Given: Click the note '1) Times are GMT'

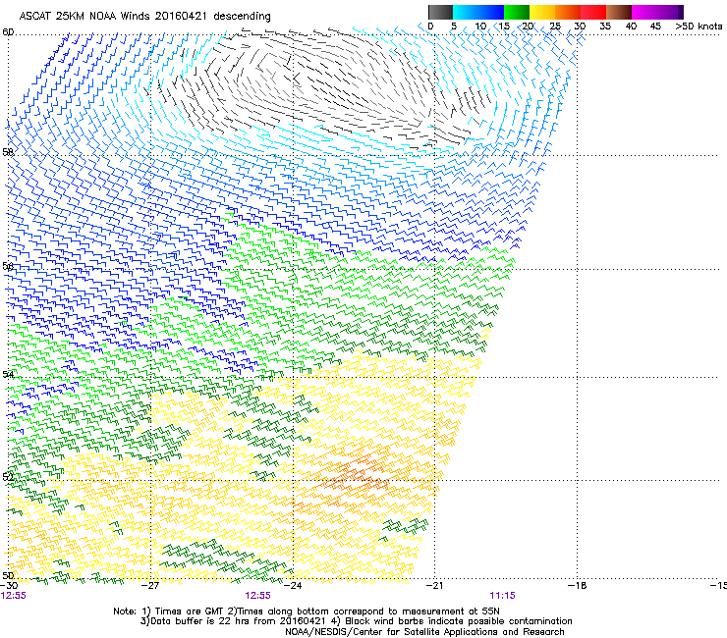Looking at the screenshot, I should tap(183, 611).
